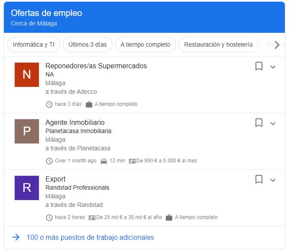Open the Export job title
This screenshot has height=251, width=297.
(55, 179)
